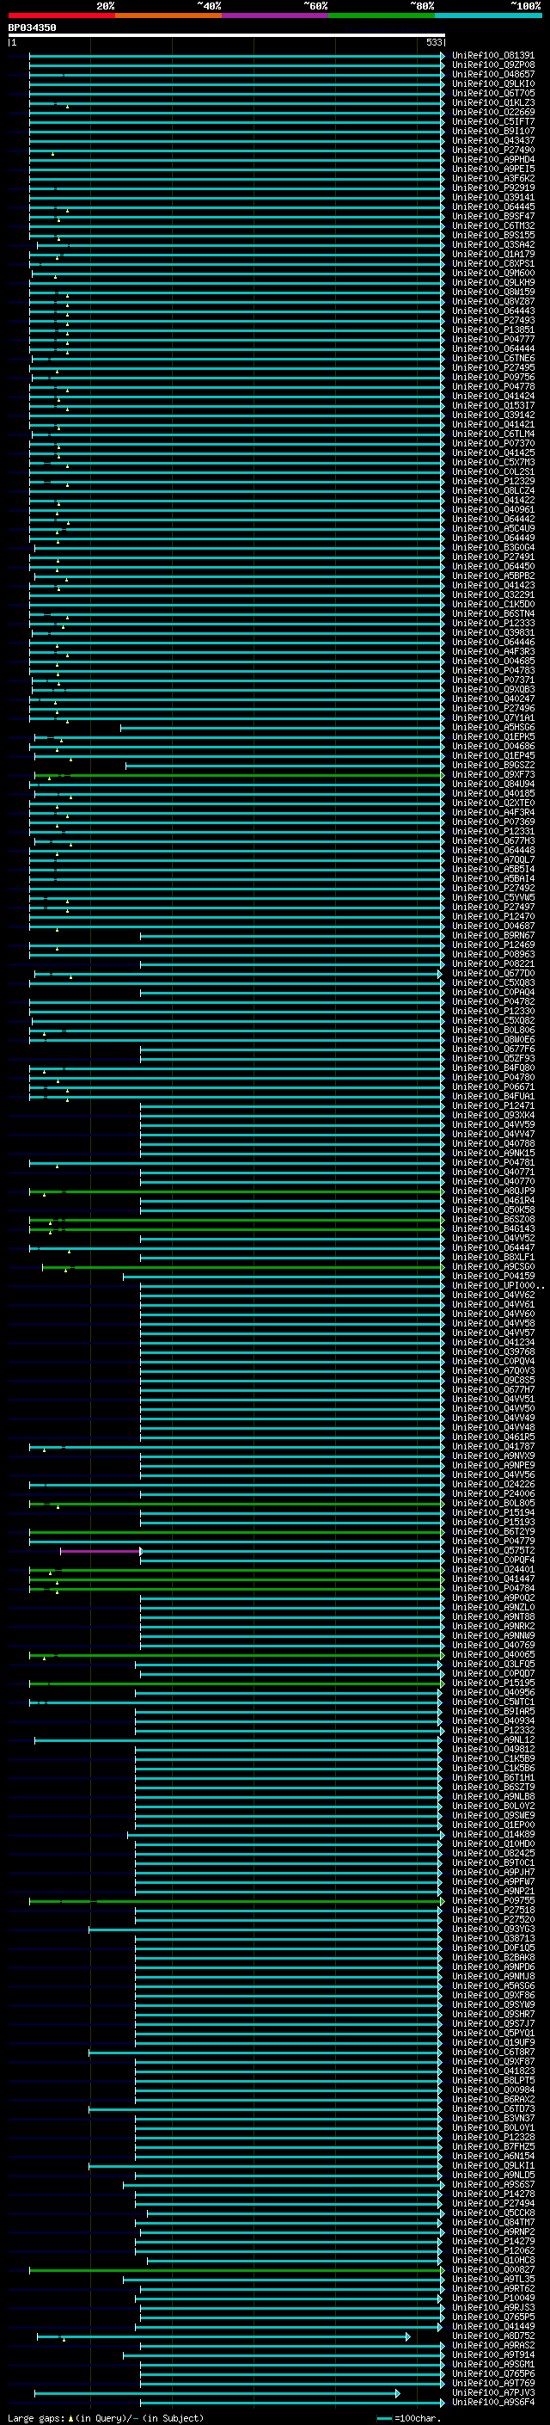
Task: Click the UniRef100_B9SF47 label
Action: click(x=493, y=217)
